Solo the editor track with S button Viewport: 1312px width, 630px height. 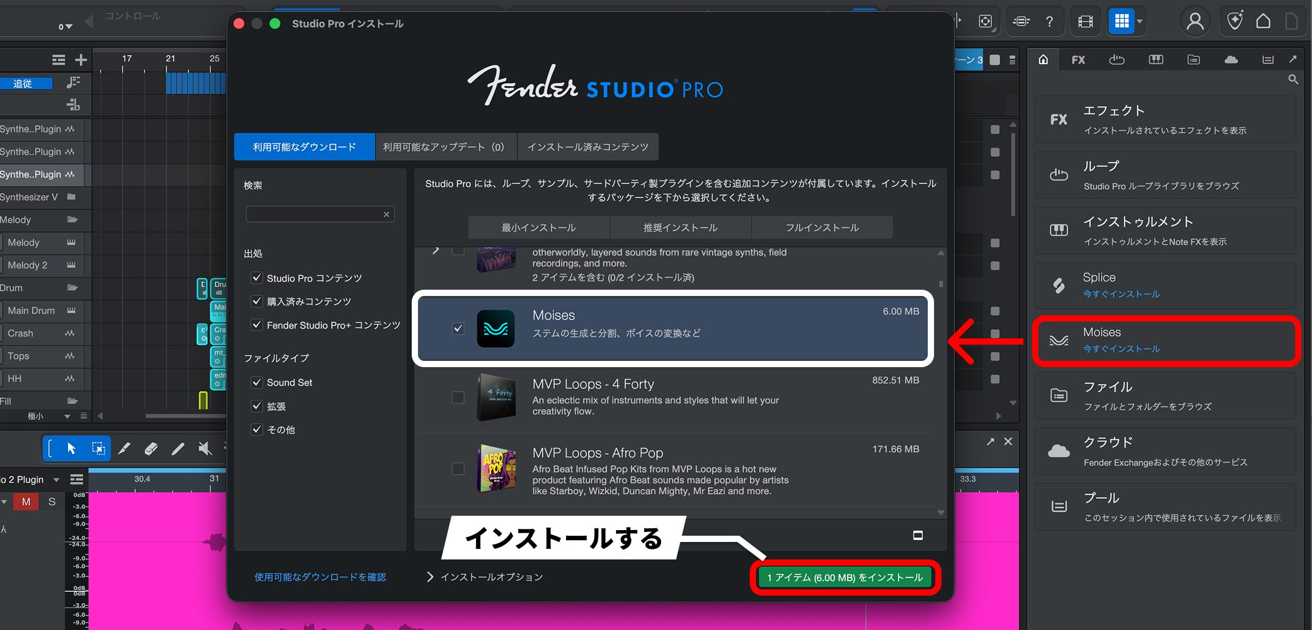click(x=52, y=501)
